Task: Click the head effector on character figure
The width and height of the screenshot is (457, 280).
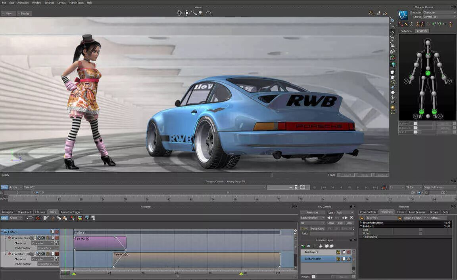Action: pos(428,42)
